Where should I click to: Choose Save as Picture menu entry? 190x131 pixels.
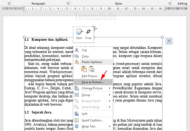click(93, 82)
